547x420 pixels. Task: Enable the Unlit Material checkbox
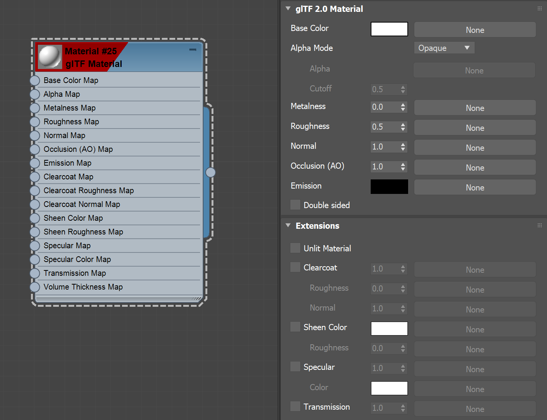[x=295, y=248]
